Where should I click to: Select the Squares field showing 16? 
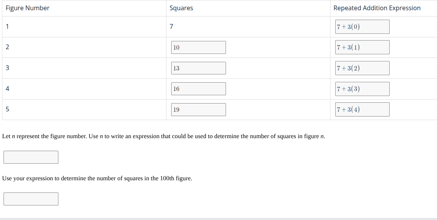(198, 89)
